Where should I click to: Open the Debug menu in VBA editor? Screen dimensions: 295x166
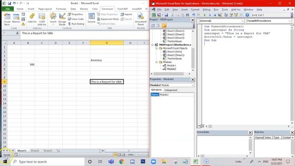pos(206,9)
